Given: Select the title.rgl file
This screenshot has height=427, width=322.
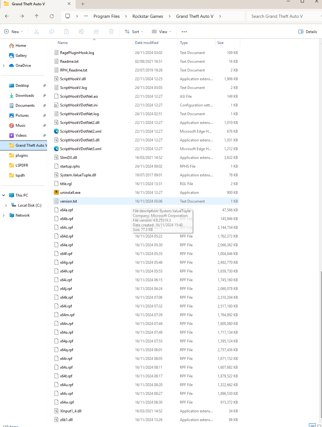Looking at the screenshot, I should (146, 184).
